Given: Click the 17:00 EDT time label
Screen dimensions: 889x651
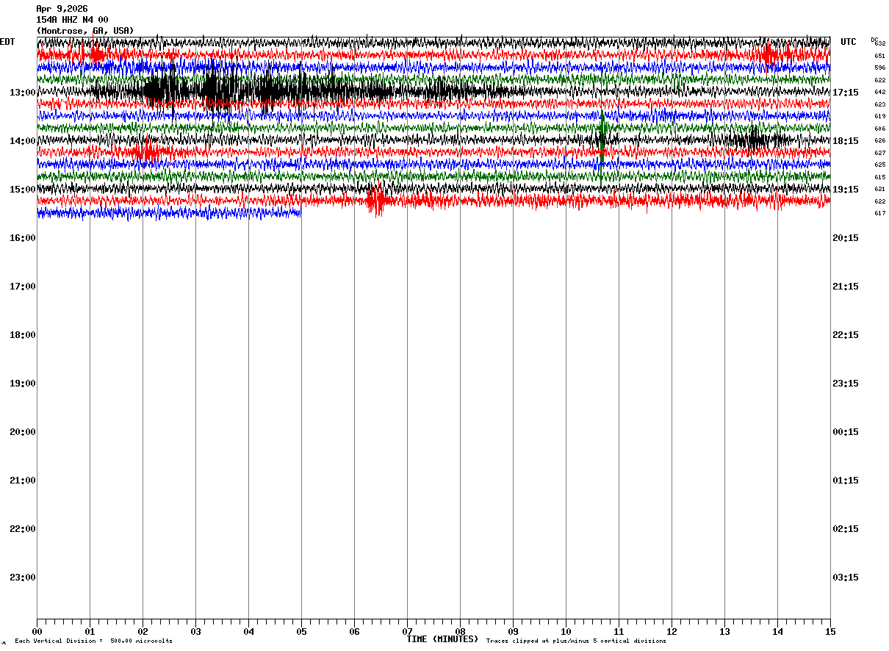Looking at the screenshot, I should (23, 287).
